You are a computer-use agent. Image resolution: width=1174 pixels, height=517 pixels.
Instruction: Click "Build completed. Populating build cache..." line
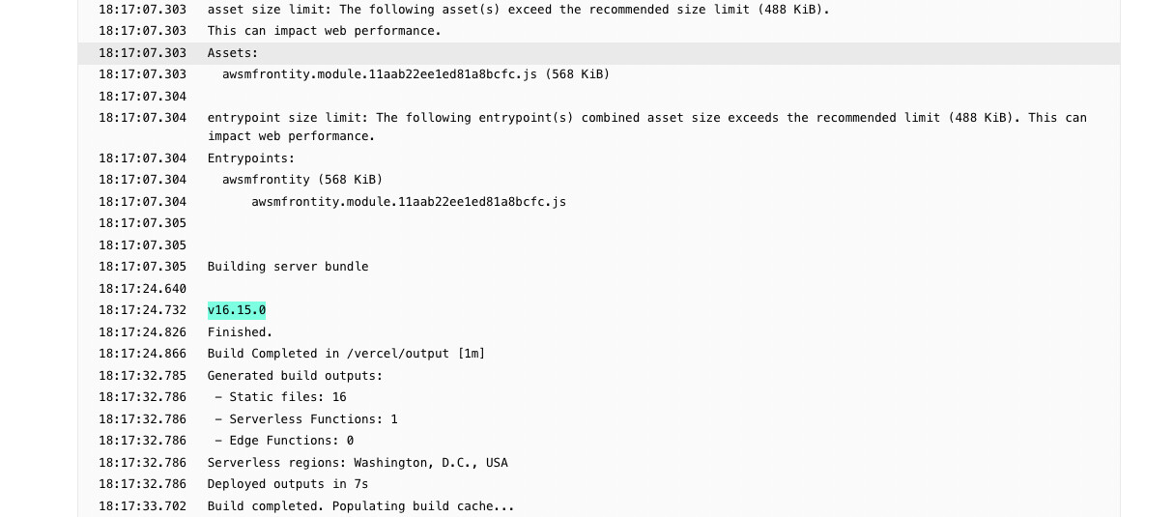pyautogui.click(x=360, y=506)
